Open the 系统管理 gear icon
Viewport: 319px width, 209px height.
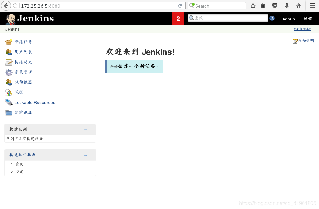[x=9, y=72]
